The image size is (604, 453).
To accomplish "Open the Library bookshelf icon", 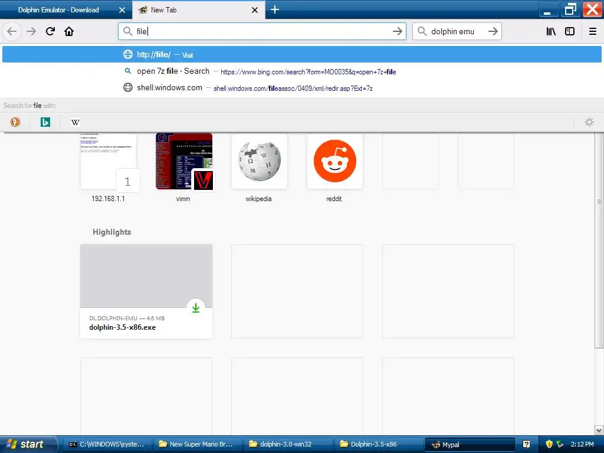I will 551,31.
